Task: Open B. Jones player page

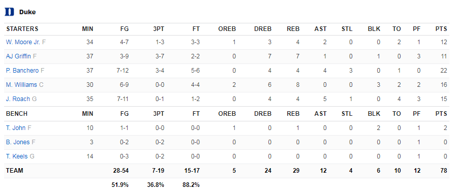Action: coord(18,142)
